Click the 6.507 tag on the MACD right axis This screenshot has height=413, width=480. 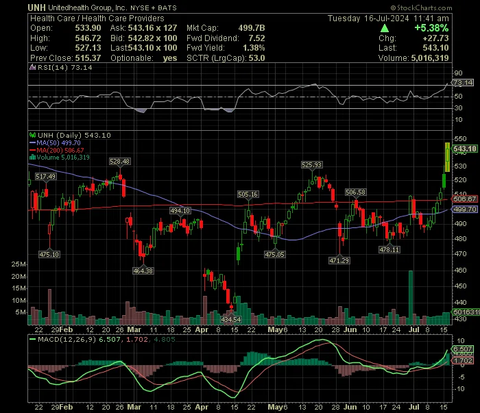pyautogui.click(x=463, y=349)
